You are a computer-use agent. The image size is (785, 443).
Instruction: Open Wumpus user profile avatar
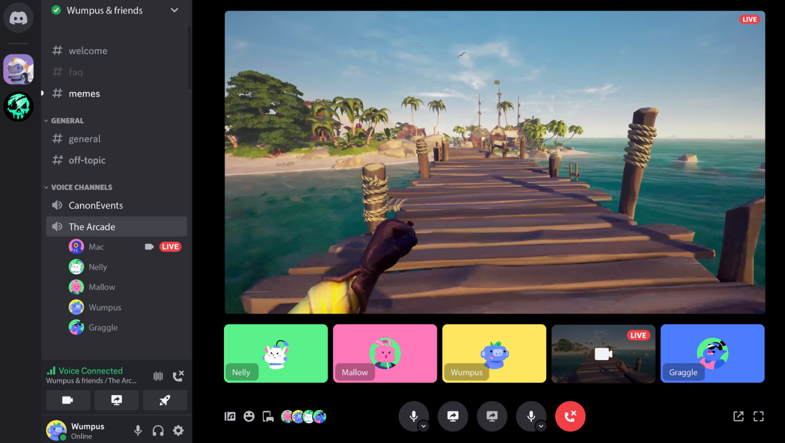56,430
